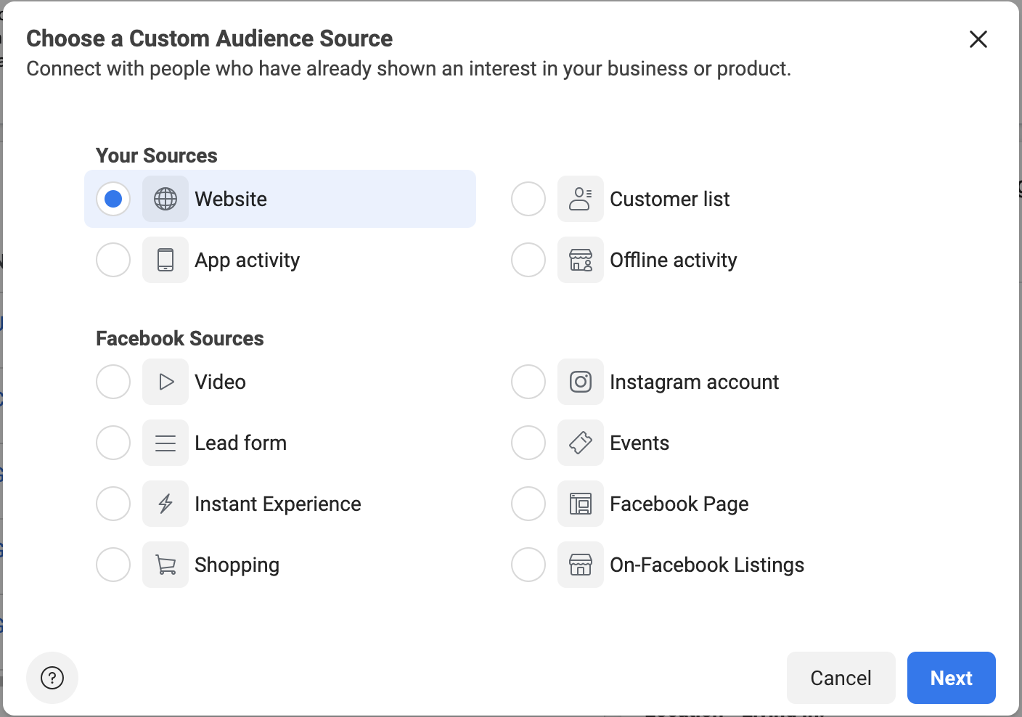This screenshot has width=1022, height=717.
Task: Click the Instagram account label text
Action: 695,382
